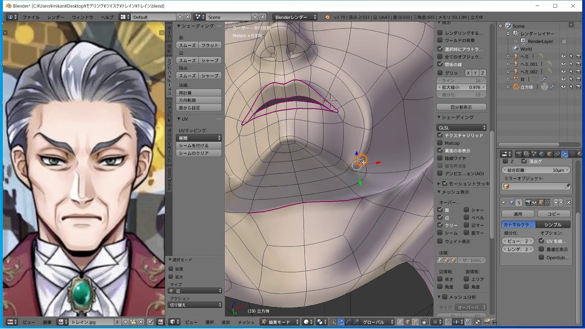Uncheck 裏面の非表示 checkbox
The image size is (585, 329).
tap(440, 150)
